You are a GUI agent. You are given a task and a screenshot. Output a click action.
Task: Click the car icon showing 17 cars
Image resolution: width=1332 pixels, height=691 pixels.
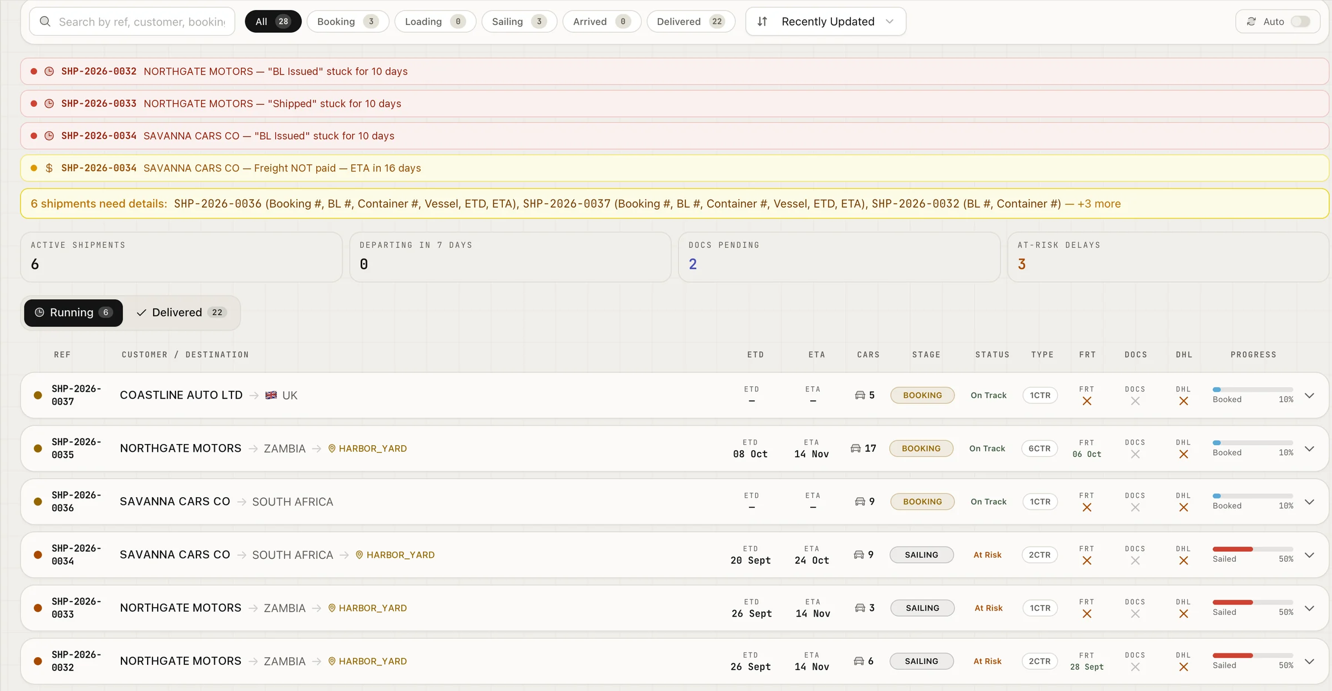(x=855, y=448)
